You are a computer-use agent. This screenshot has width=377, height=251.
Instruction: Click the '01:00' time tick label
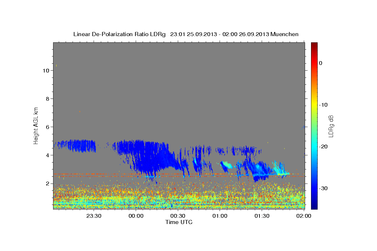coord(220,216)
